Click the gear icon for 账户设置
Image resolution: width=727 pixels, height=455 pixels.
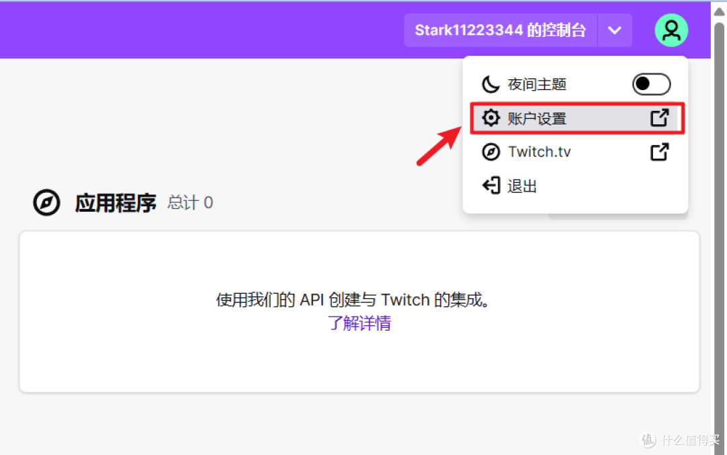point(491,118)
